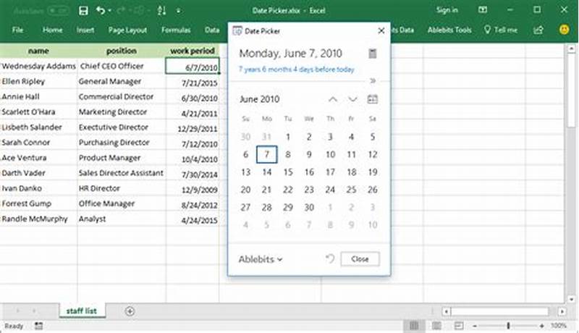Screen dimensions: 579x333
Task: Click the Date Picker title icon
Action: coord(237,30)
